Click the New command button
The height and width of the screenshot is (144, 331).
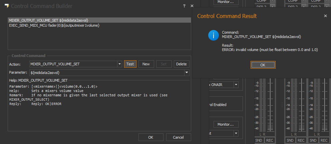146,64
